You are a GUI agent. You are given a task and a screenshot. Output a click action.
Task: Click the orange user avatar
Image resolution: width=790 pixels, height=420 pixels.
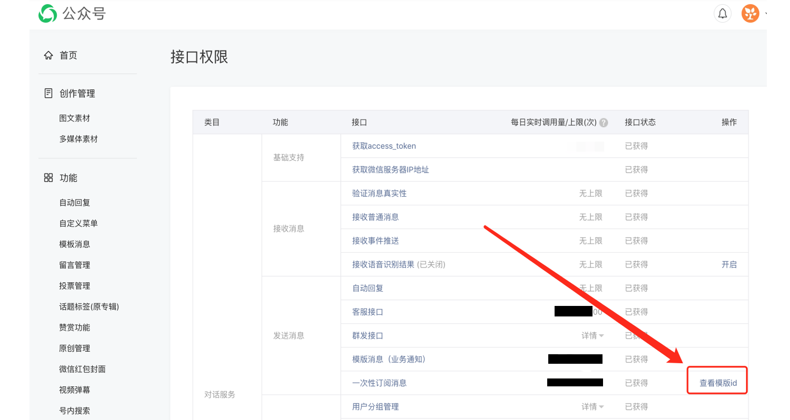[x=750, y=14]
